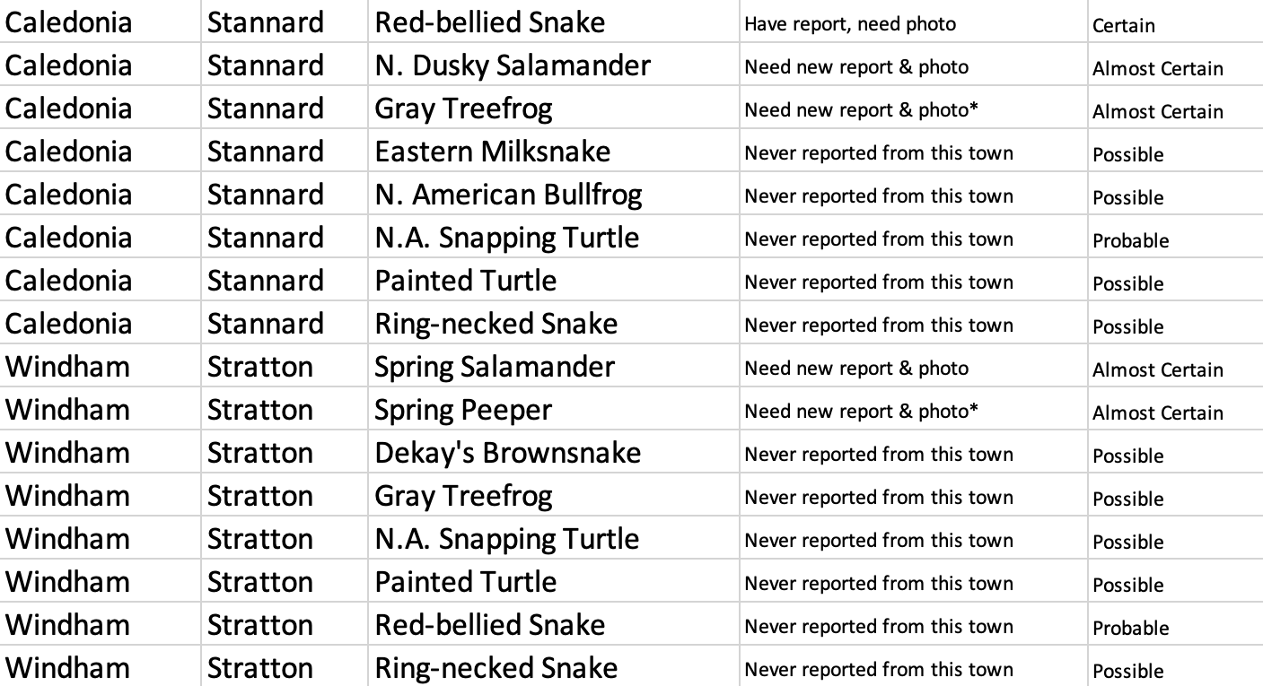Screen dimensions: 1263x686
Task: Select the N. American Bullfrog cell
Action: [x=508, y=195]
